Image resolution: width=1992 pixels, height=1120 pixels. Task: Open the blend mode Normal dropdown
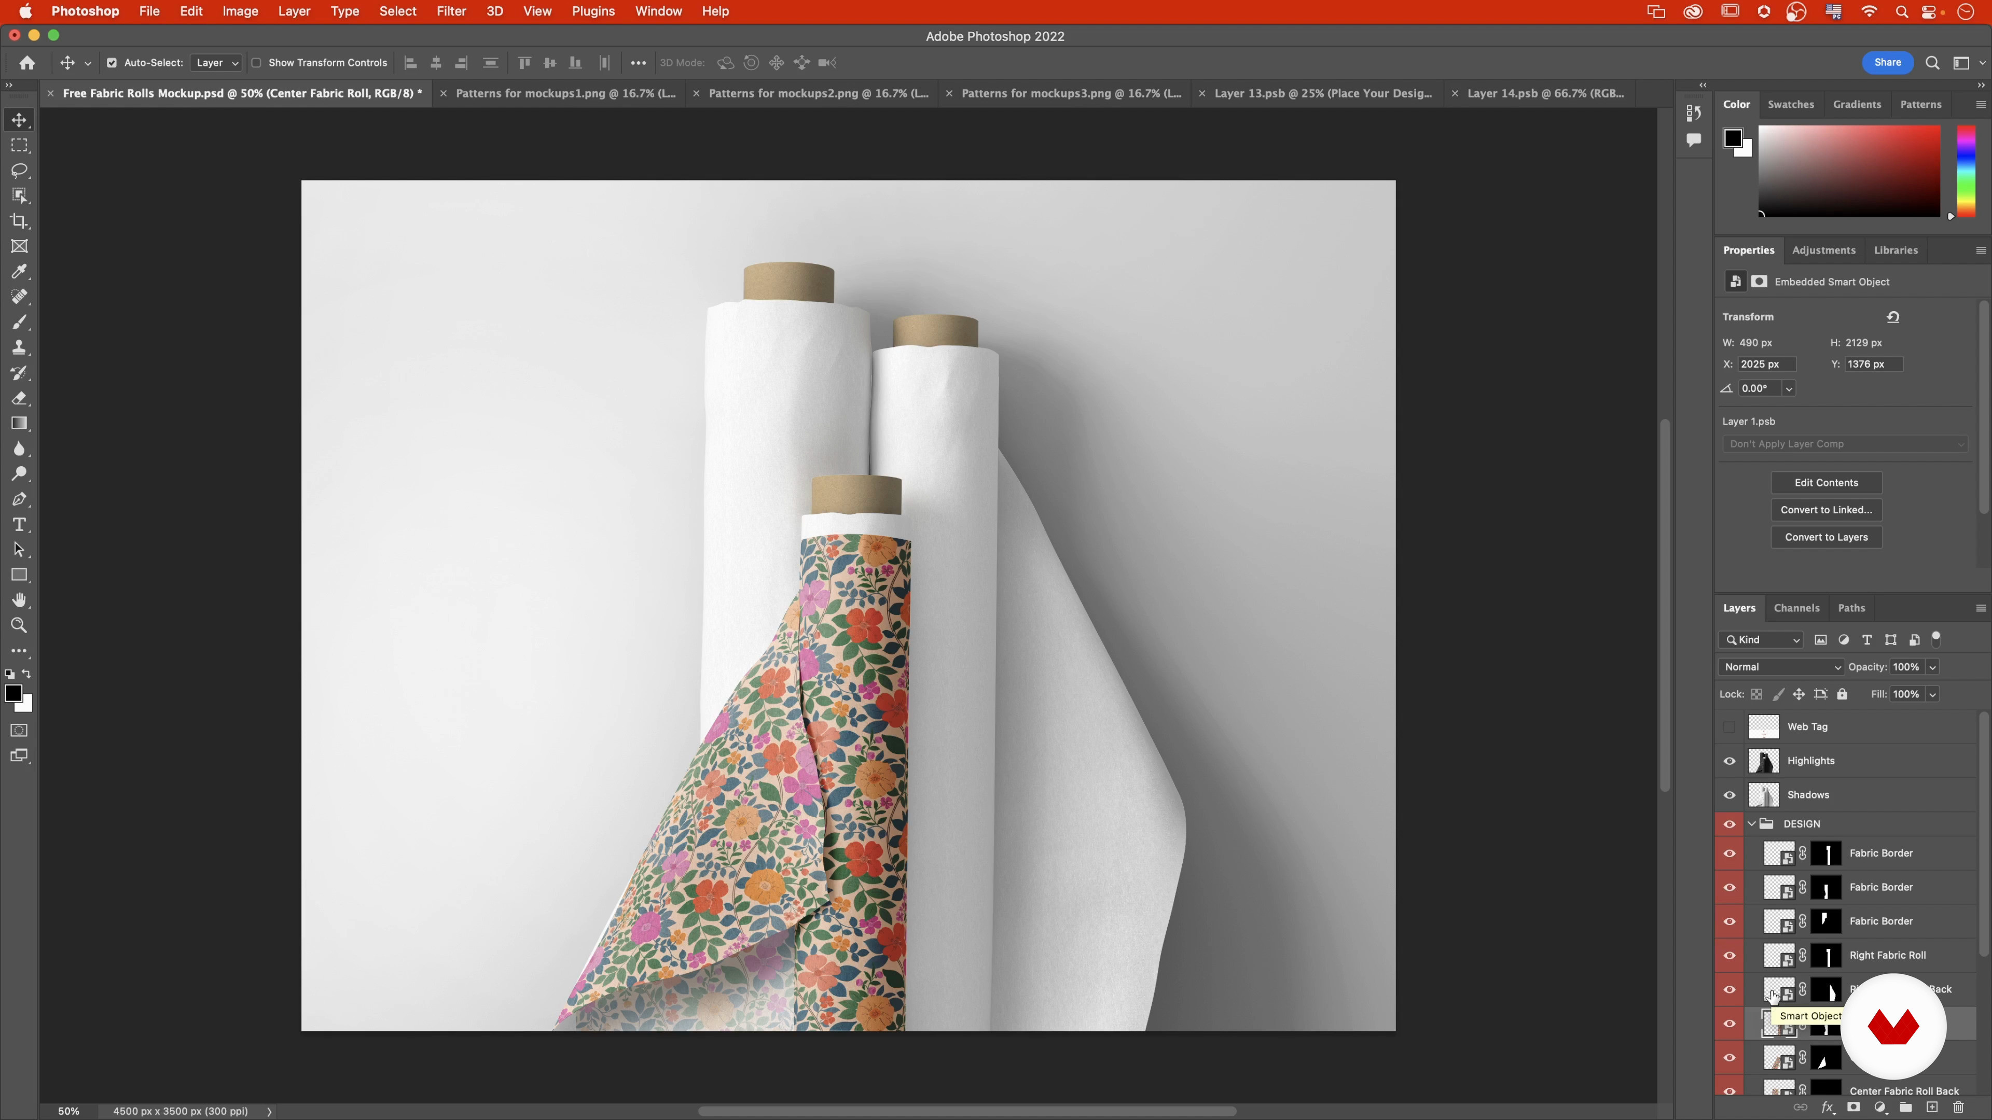click(x=1782, y=667)
